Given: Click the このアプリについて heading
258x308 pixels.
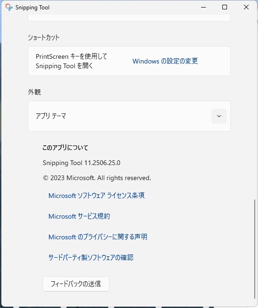Looking at the screenshot, I should tap(65, 148).
